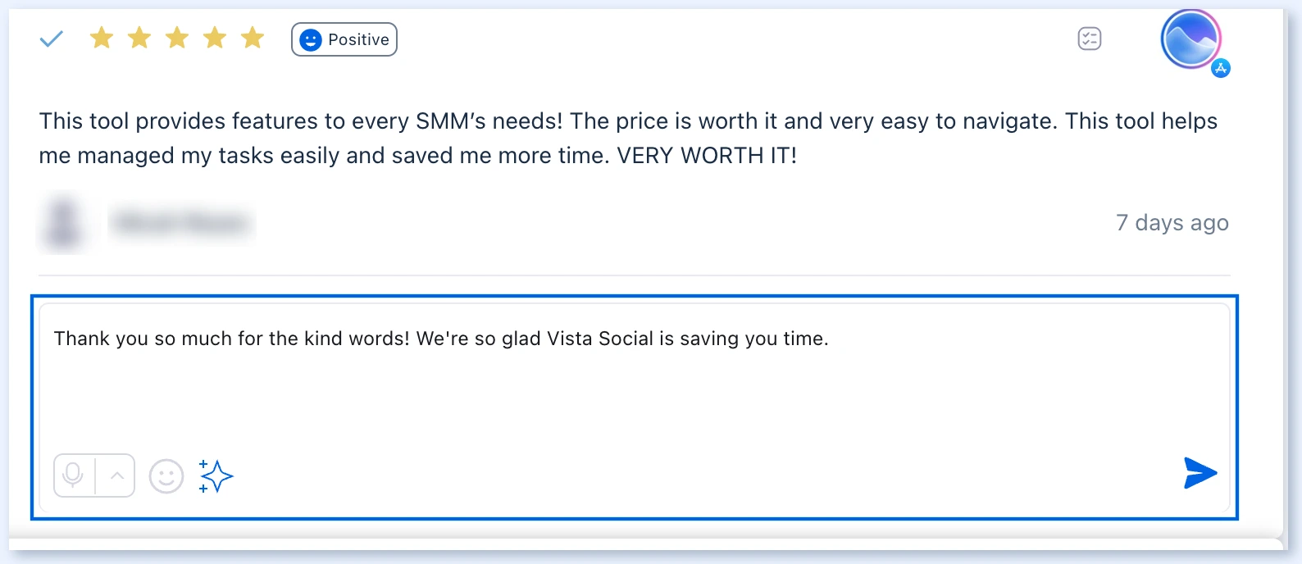Image resolution: width=1302 pixels, height=564 pixels.
Task: Send the reply with arrow button
Action: tap(1200, 473)
